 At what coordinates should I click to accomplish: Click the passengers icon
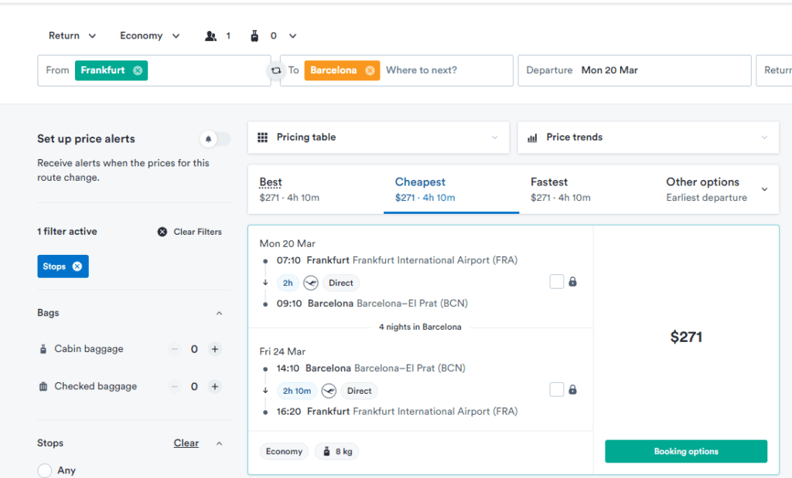click(209, 36)
